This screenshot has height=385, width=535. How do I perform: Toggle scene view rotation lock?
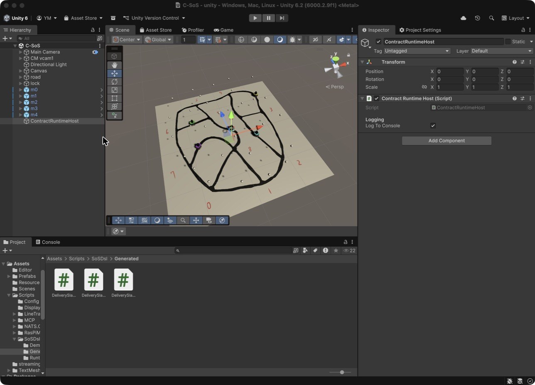tap(348, 55)
